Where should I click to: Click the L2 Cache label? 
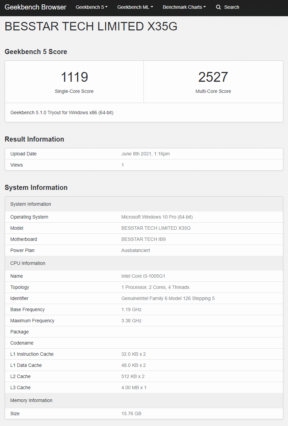coord(21,376)
